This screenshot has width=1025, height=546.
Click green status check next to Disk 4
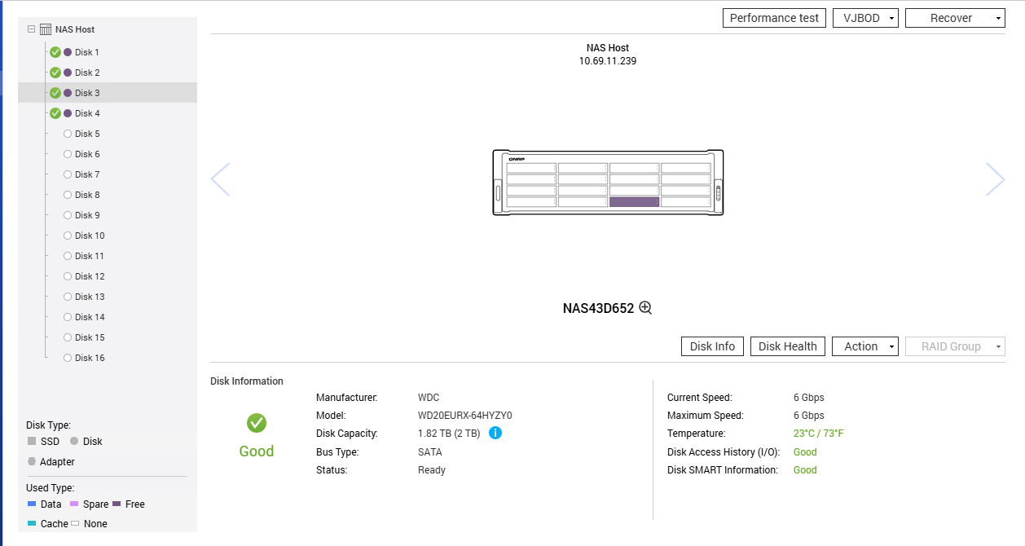(55, 113)
